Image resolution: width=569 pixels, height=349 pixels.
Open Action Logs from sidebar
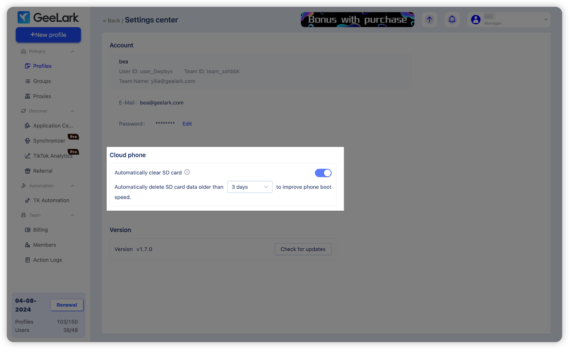(47, 260)
